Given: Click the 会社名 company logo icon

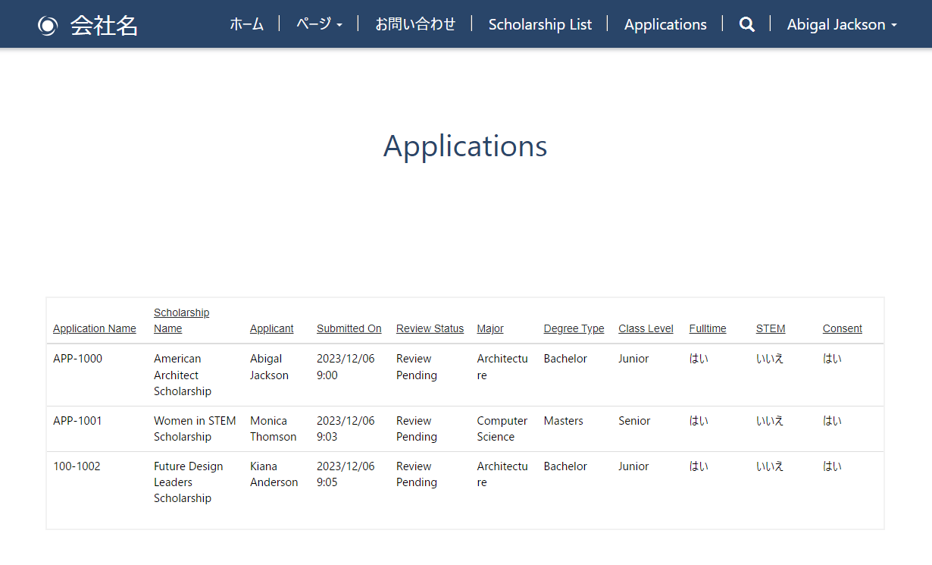Looking at the screenshot, I should coord(48,24).
